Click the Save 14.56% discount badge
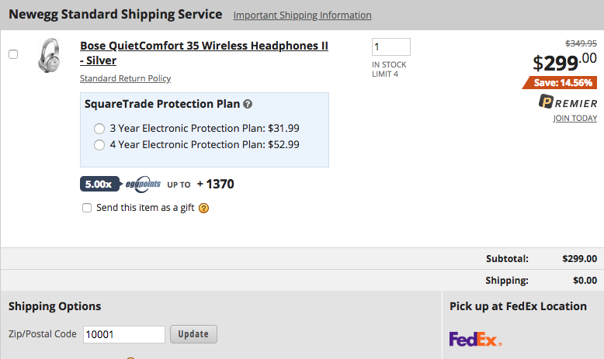Image resolution: width=604 pixels, height=359 pixels. coord(564,82)
